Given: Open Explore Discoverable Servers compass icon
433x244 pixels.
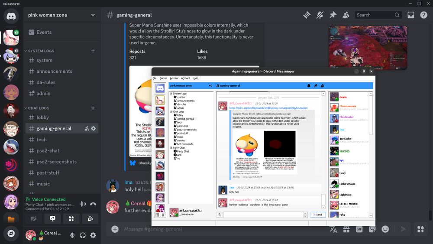Looking at the screenshot, I should click(11, 234).
